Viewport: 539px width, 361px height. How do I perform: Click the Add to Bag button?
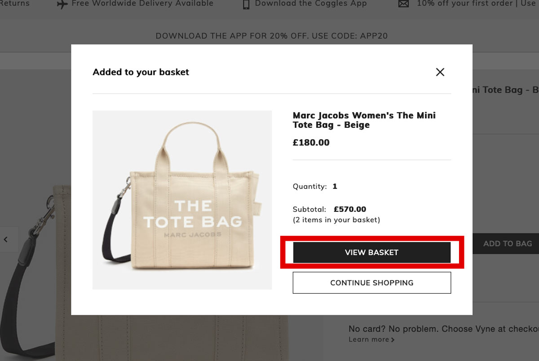507,244
